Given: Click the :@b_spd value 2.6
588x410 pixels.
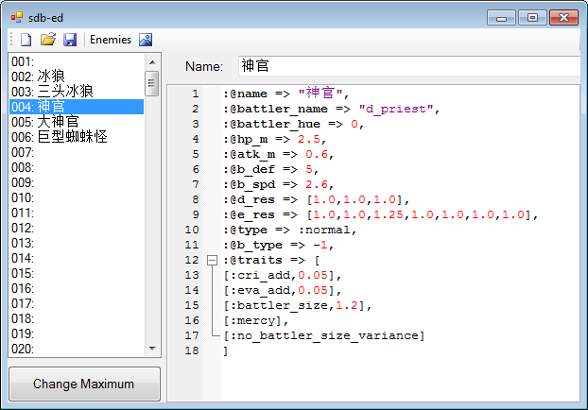Looking at the screenshot, I should [317, 184].
